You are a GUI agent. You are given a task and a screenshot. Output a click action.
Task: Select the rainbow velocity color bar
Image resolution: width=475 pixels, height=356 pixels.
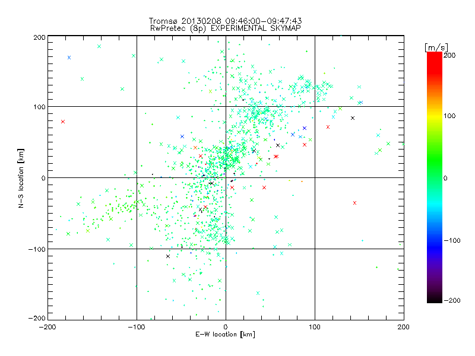point(435,177)
